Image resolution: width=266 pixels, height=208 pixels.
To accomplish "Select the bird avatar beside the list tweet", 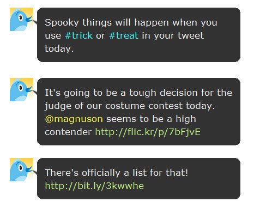I will pos(21,170).
